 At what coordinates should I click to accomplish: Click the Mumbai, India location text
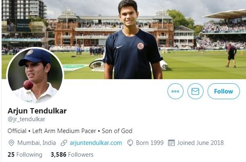[x=36, y=143]
